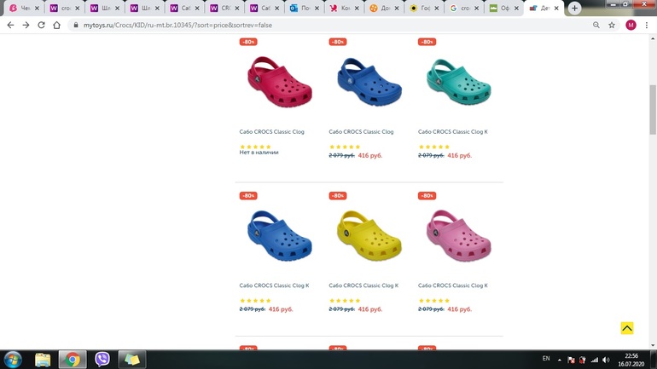657x369 pixels.
Task: Switch to the Google tab
Action: coord(462,9)
